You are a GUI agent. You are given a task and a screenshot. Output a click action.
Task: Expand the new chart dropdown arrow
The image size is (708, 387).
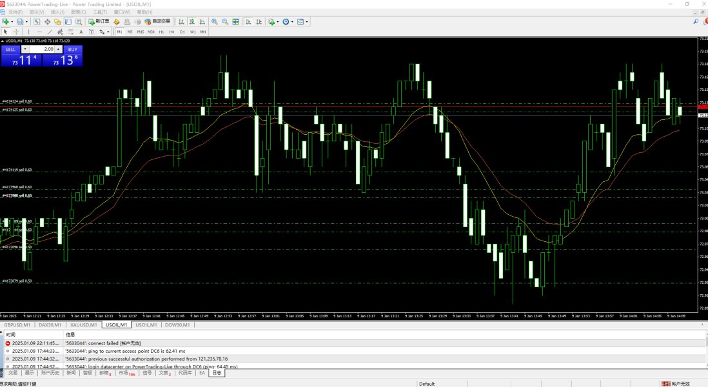pyautogui.click(x=14, y=21)
